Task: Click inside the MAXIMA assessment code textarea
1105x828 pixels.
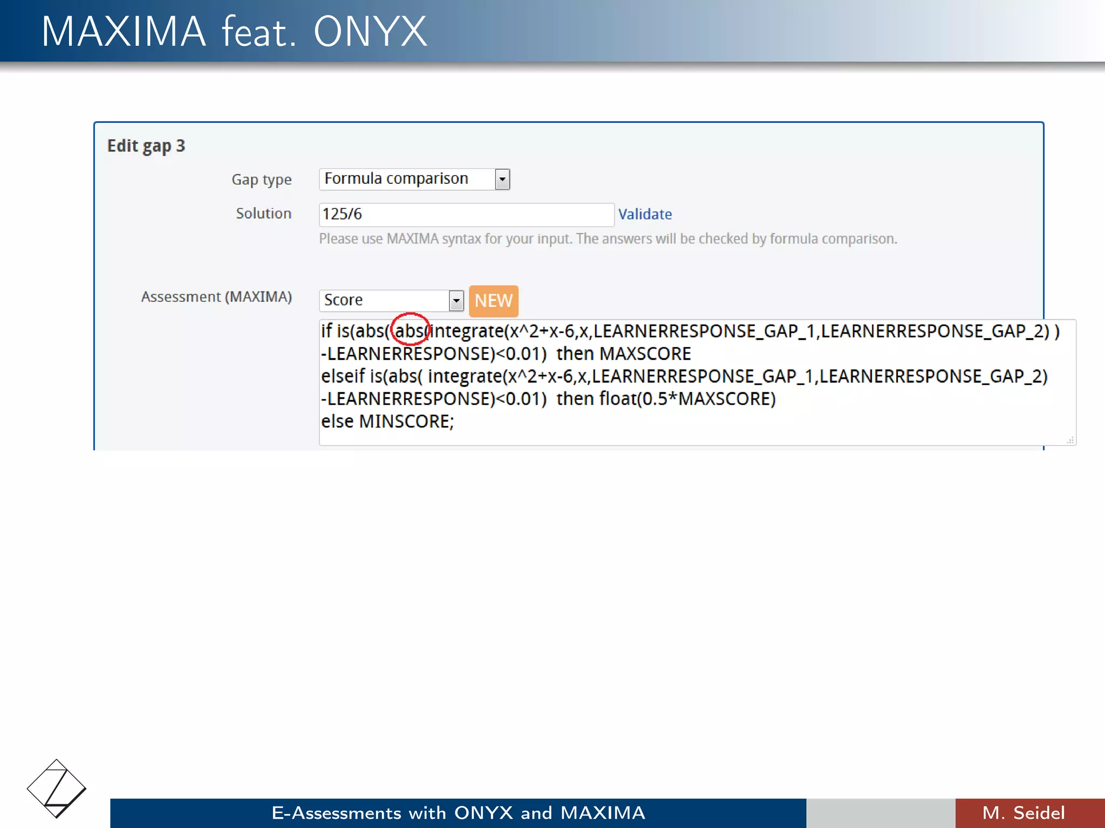Action: point(697,382)
